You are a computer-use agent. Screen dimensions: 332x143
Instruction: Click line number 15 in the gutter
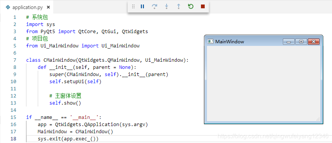(13, 117)
